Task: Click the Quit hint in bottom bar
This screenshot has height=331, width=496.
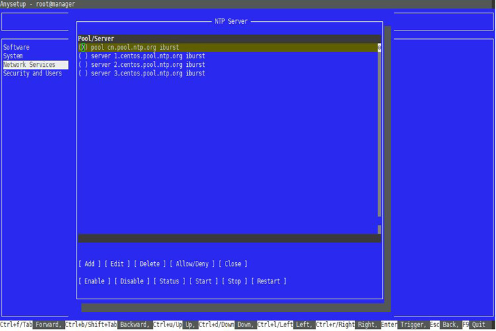Action: [479, 324]
